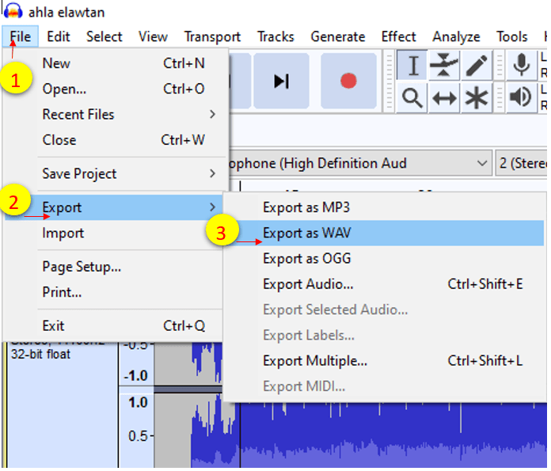Select the Envelope tool
This screenshot has width=551, height=471.
coord(444,65)
